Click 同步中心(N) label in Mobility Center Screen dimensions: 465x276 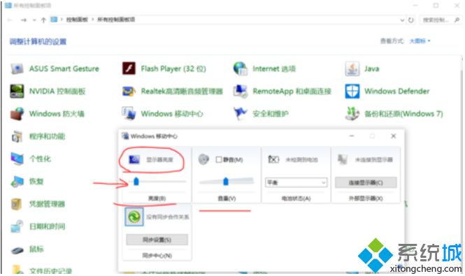tap(157, 256)
